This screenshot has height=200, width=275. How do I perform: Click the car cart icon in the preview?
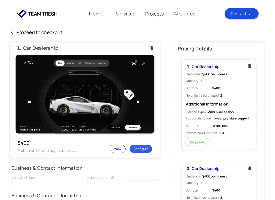(x=134, y=63)
